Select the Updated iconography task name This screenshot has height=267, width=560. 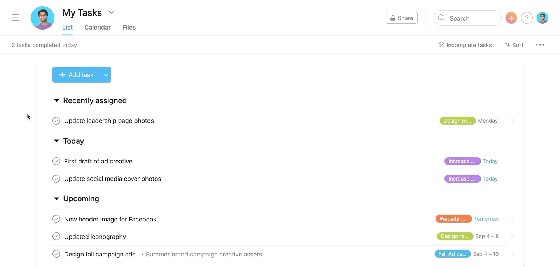(x=95, y=237)
